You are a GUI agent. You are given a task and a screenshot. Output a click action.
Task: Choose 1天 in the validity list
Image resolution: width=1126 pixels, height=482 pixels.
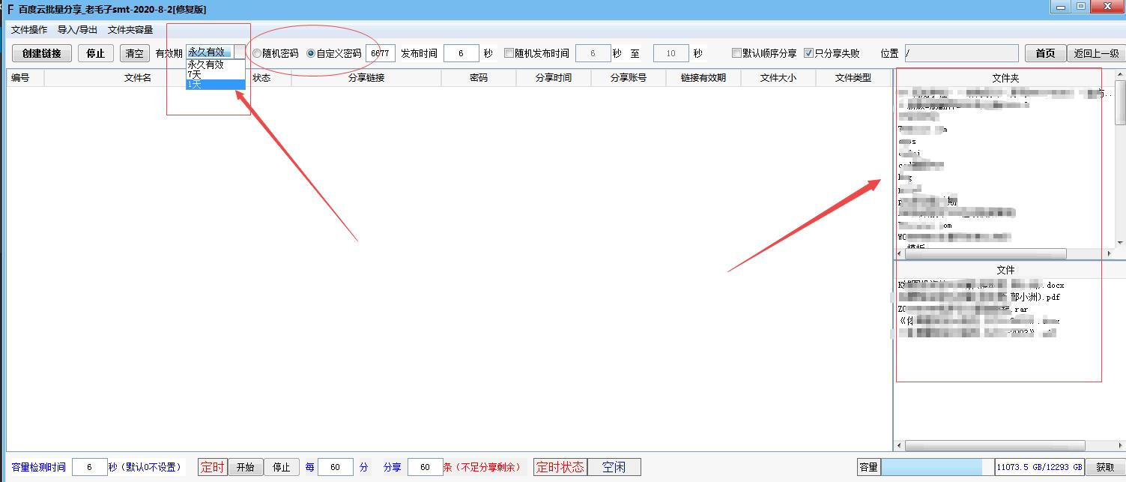[x=216, y=85]
